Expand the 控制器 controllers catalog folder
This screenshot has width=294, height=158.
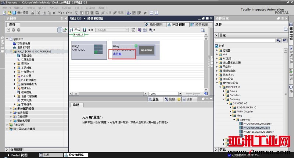(217, 50)
